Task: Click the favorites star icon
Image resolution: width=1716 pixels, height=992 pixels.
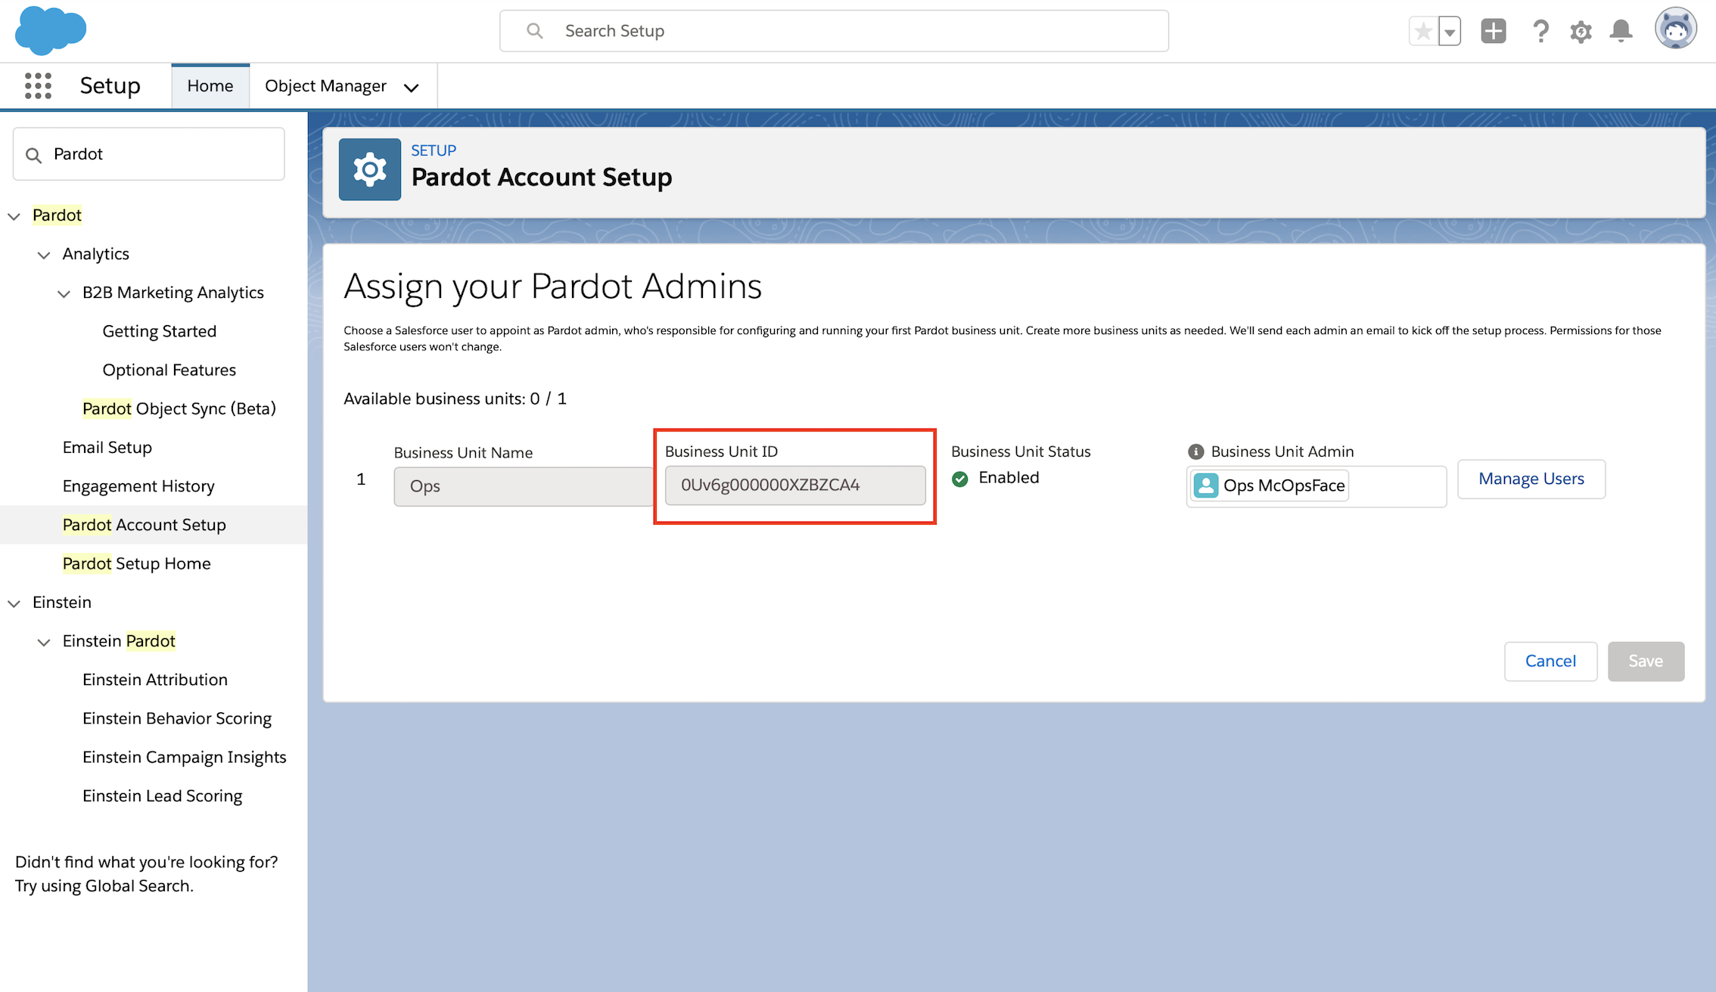Action: 1423,31
